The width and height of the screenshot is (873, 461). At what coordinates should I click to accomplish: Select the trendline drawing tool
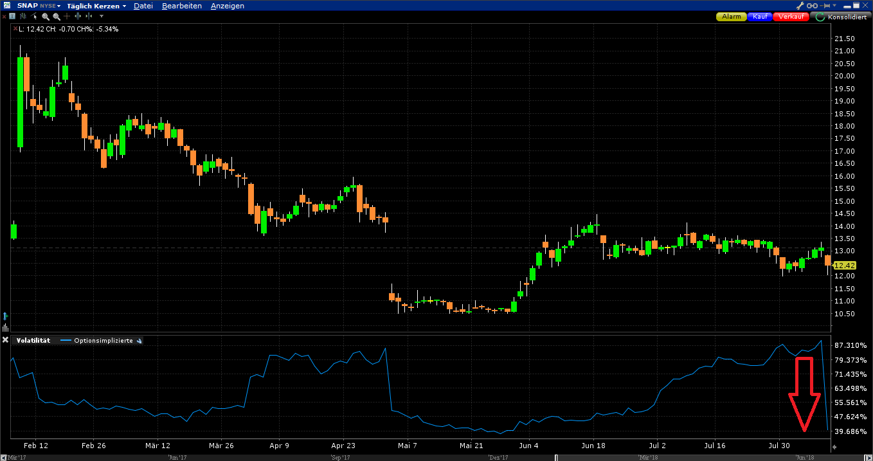click(x=35, y=16)
